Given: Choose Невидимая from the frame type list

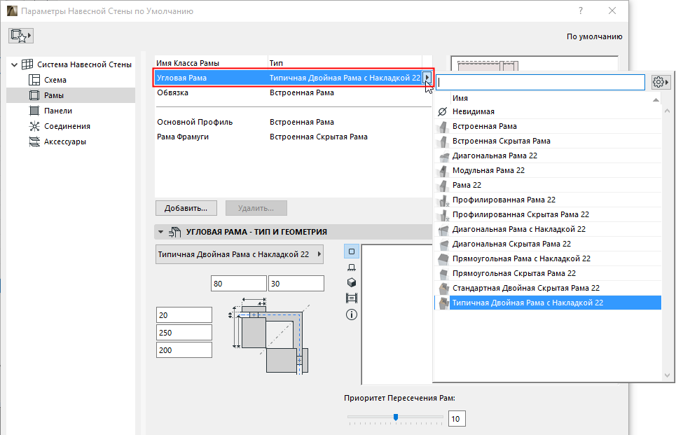Looking at the screenshot, I should pyautogui.click(x=474, y=111).
